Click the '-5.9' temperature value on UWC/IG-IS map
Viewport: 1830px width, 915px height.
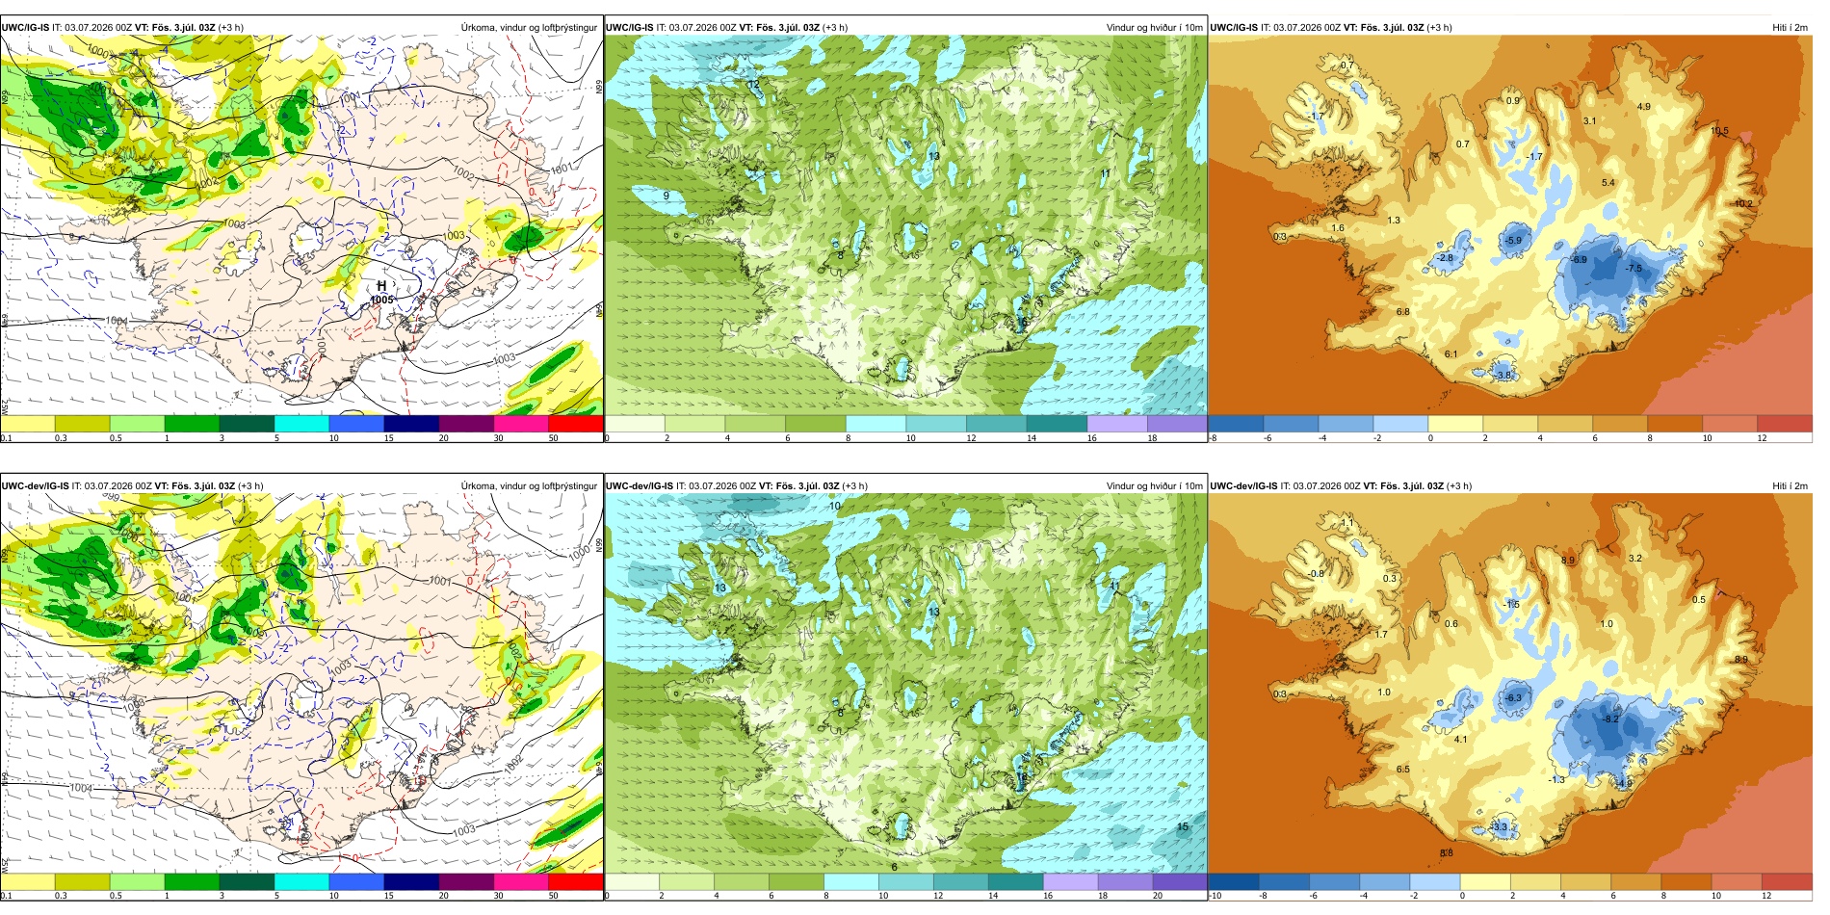coord(1513,241)
